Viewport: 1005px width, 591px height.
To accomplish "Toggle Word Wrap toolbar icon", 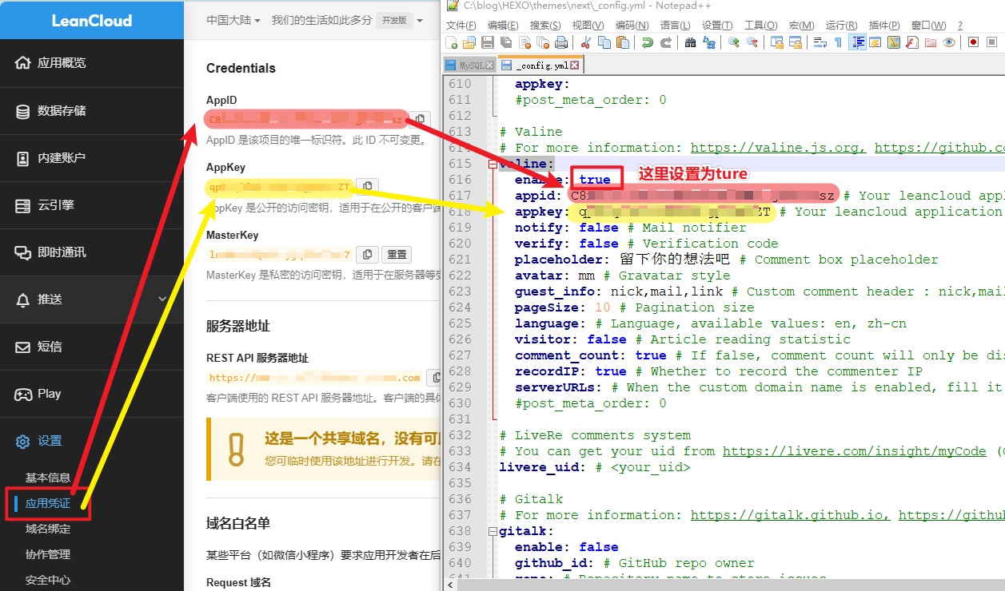I will tap(820, 42).
